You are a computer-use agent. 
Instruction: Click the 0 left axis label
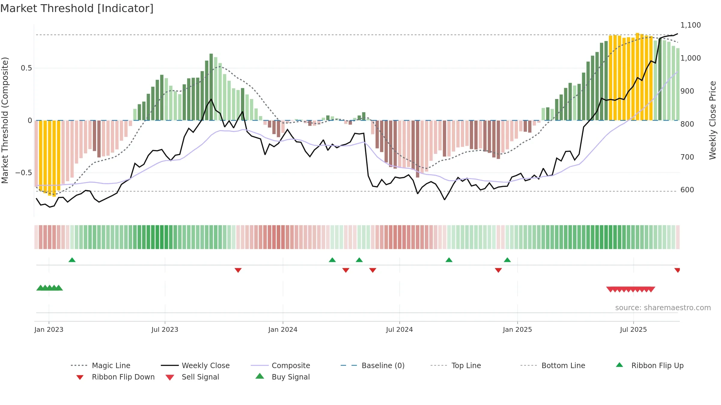click(30, 121)
